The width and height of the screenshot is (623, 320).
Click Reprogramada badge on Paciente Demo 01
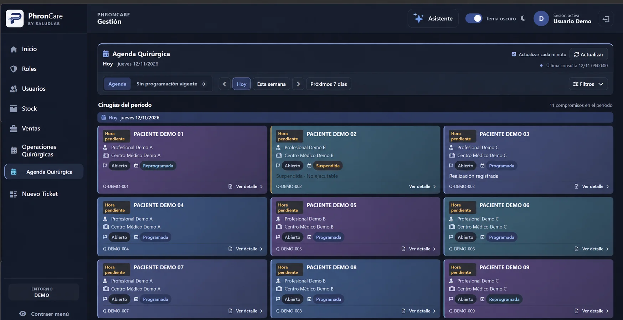point(158,166)
